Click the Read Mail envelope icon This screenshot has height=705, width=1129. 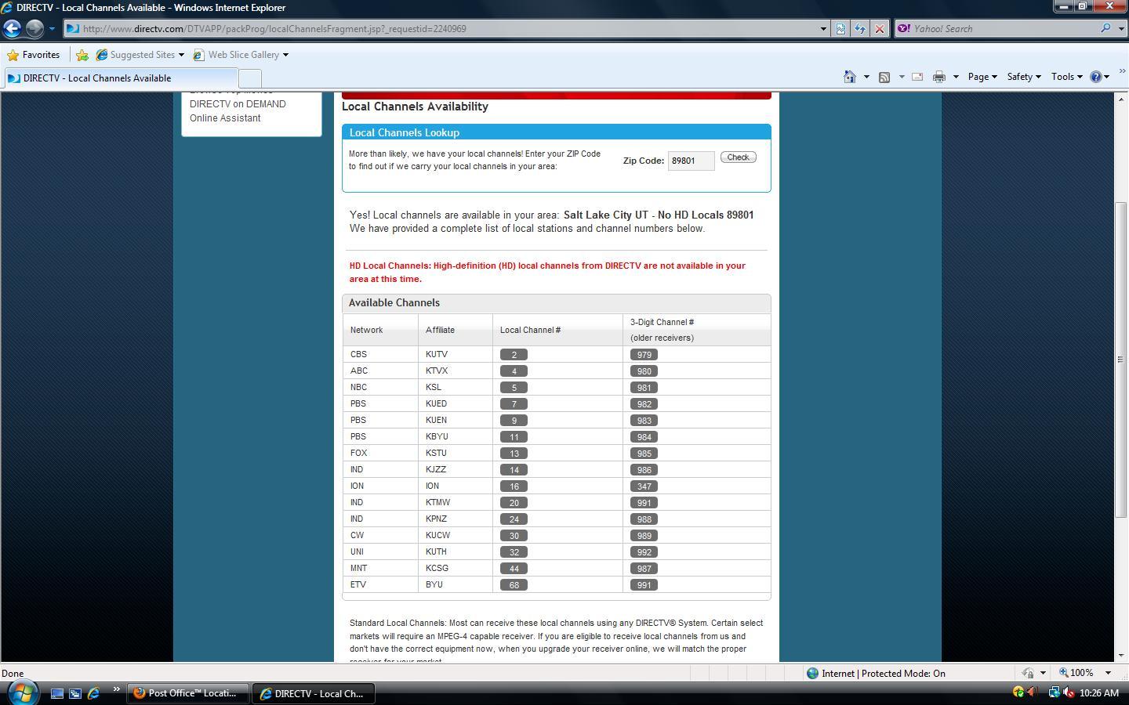(917, 77)
